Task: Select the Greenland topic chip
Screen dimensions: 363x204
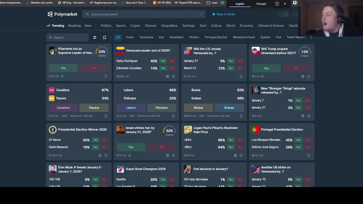Action: coord(176,37)
